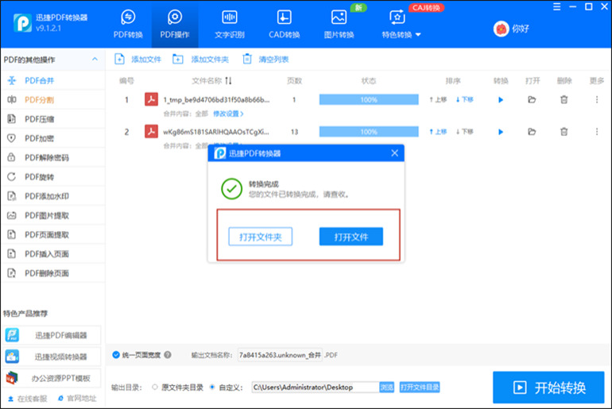This screenshot has width=612, height=409.
Task: Open the 图片转换 tab
Action: click(339, 24)
